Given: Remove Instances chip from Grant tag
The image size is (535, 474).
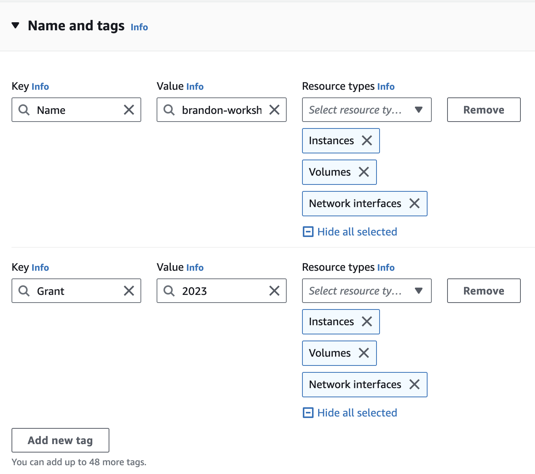Looking at the screenshot, I should [367, 322].
